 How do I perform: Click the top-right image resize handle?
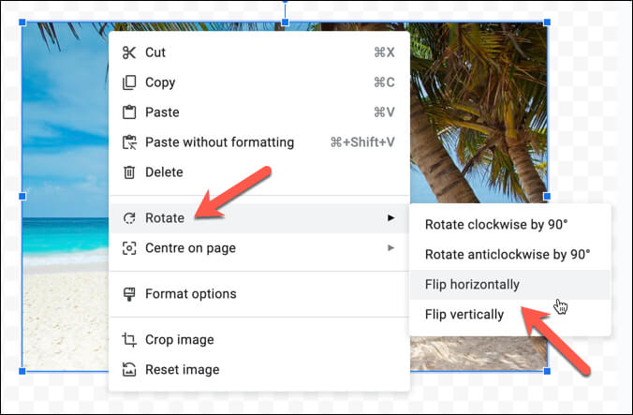[547, 21]
